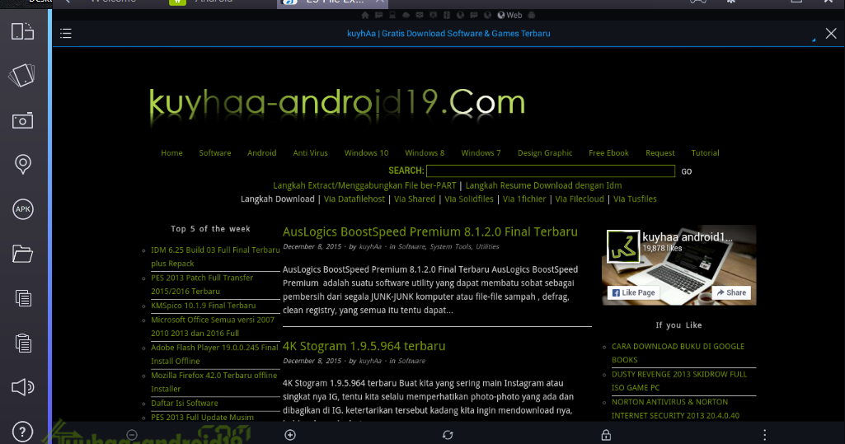The image size is (845, 444).
Task: Open the Via Tusfiles link
Action: click(x=635, y=199)
